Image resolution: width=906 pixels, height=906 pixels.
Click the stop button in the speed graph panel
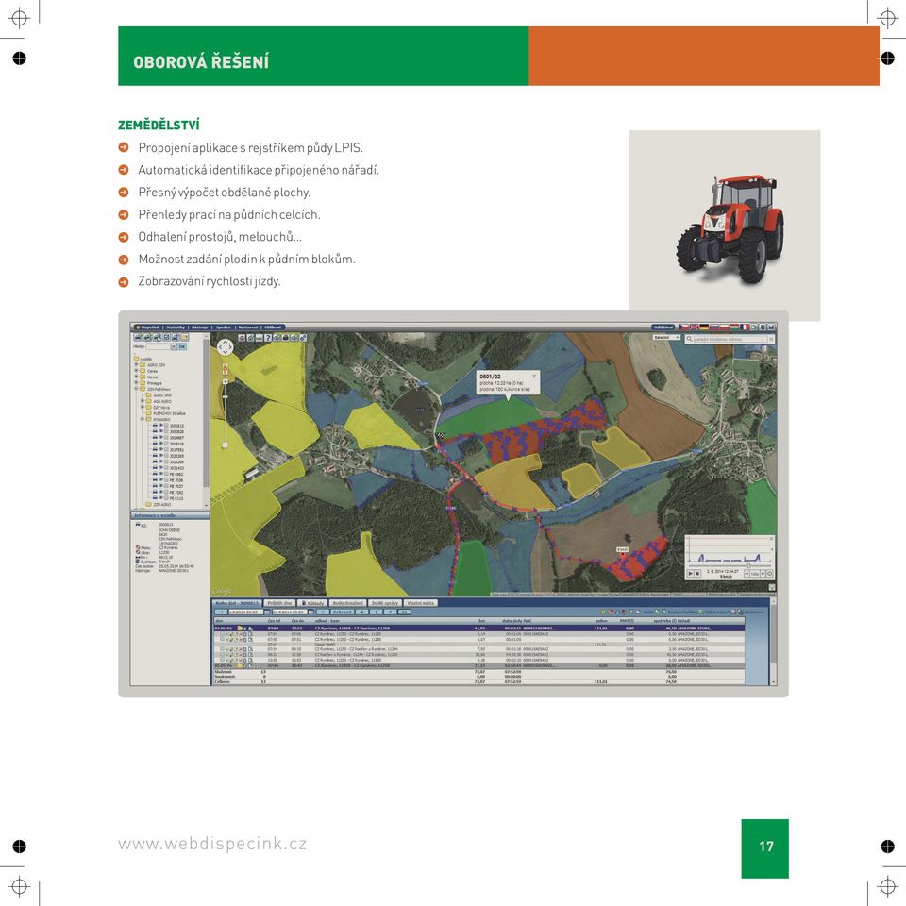697,573
